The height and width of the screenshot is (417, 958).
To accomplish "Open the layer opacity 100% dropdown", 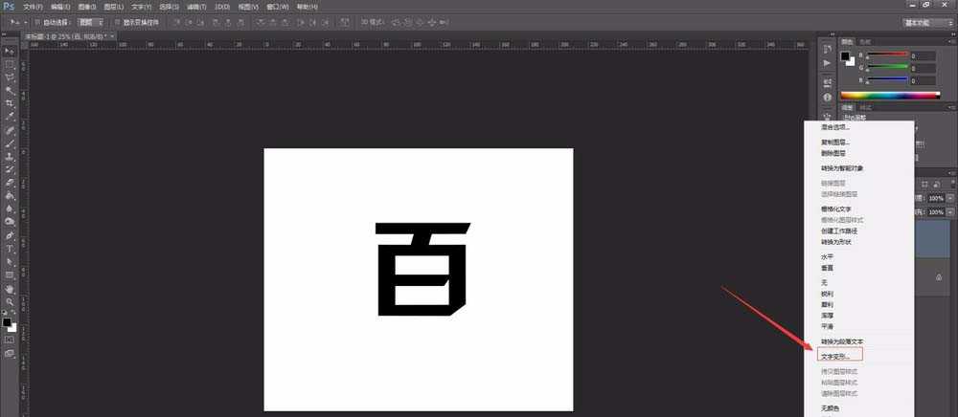I will [948, 198].
